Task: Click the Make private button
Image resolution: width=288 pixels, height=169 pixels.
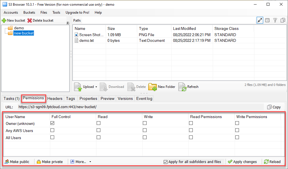Action: pos(50,162)
